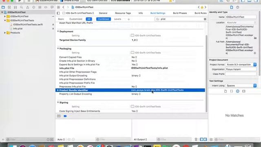Screen dimensions: 261x147
Task: Open the Location Absolute dropdown
Action: click(241, 22)
